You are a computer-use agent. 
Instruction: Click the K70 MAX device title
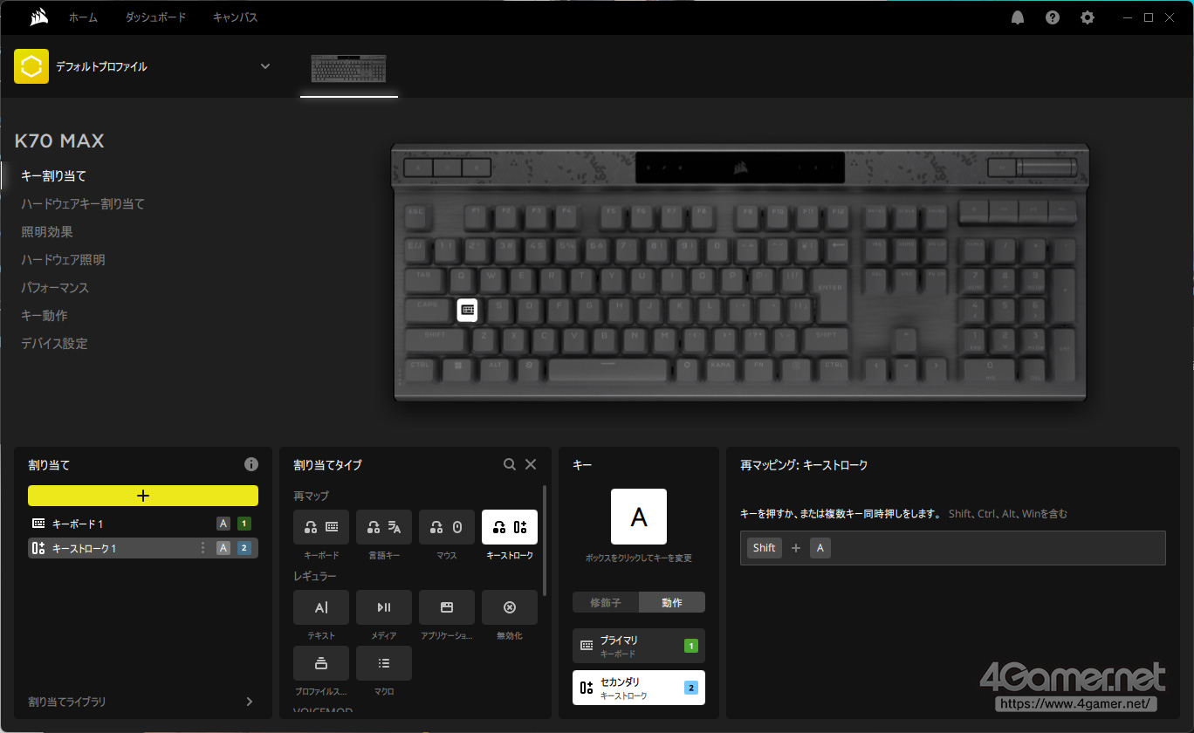[59, 141]
